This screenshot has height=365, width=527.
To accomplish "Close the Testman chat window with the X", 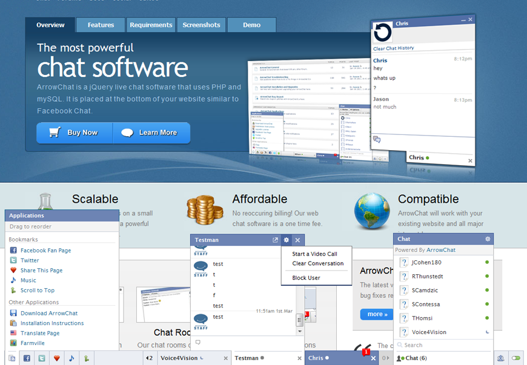I will [x=297, y=240].
